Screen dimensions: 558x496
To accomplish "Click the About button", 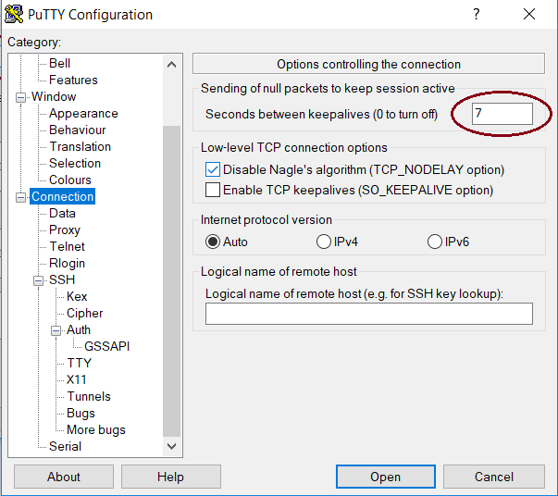I will (x=64, y=477).
